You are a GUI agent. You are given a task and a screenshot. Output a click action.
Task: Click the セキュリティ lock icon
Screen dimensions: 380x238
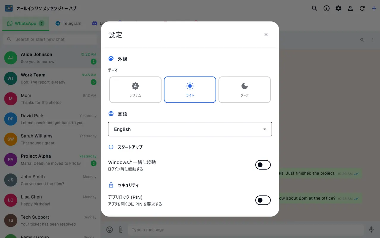point(111,185)
